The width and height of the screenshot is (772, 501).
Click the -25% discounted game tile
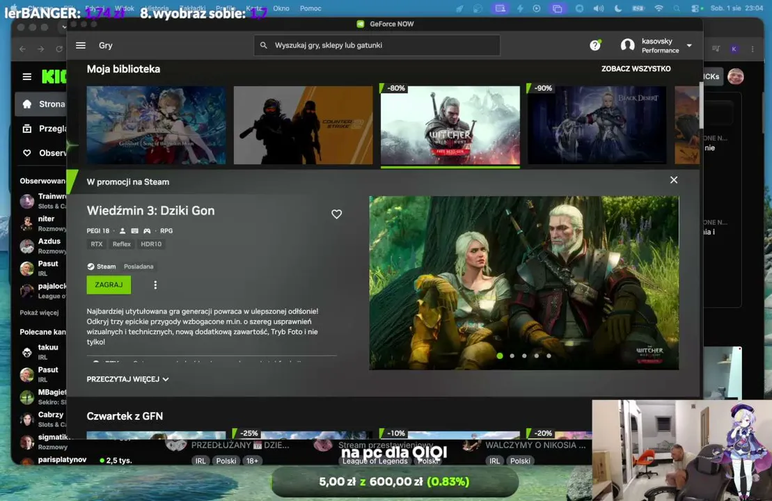pyautogui.click(x=304, y=434)
